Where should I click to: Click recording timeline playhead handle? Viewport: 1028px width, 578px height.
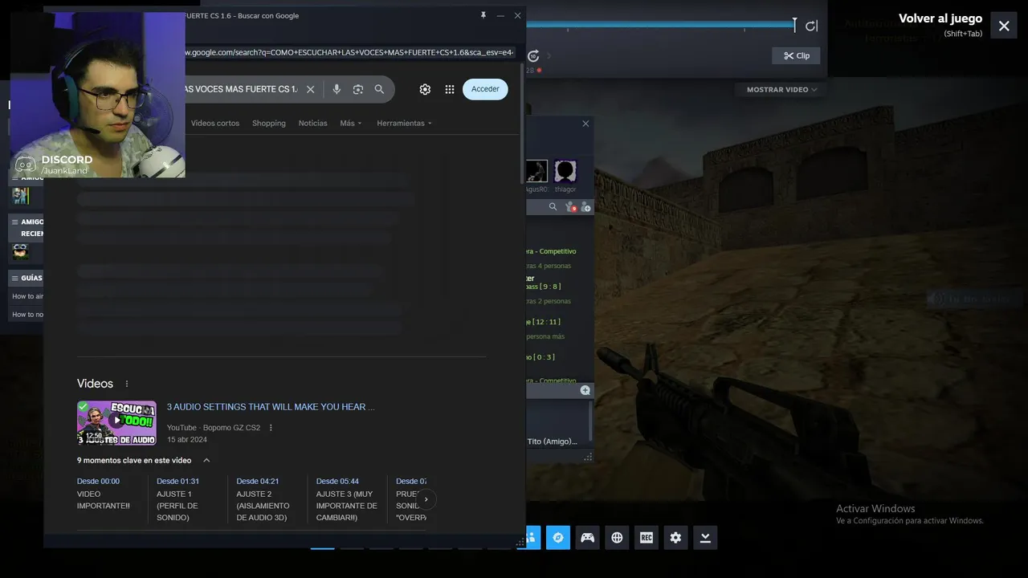pyautogui.click(x=795, y=25)
